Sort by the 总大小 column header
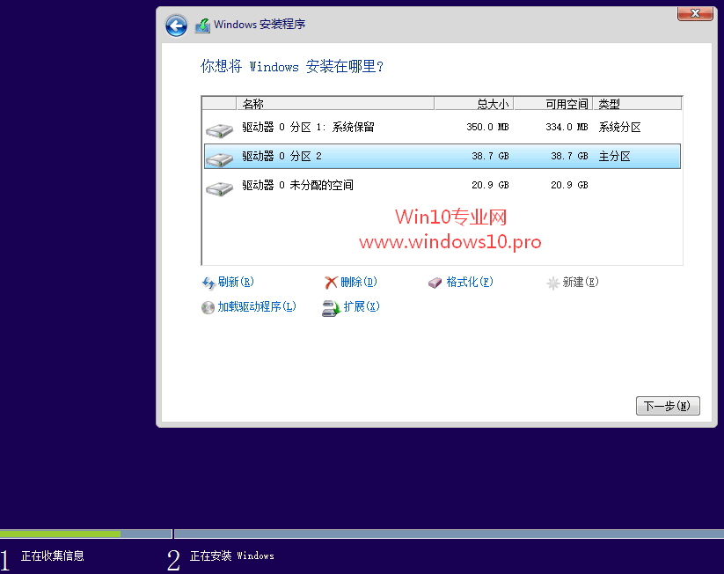 pos(493,103)
